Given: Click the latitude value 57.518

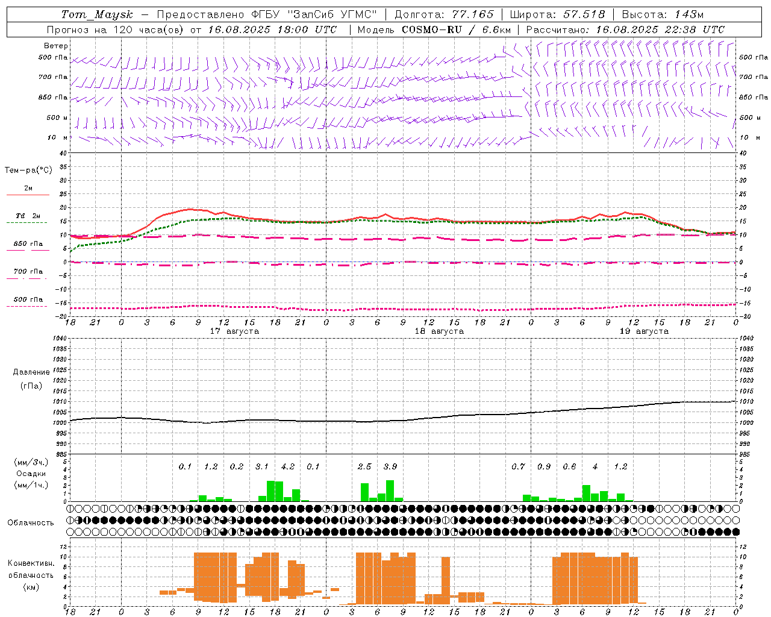Looking at the screenshot, I should [584, 14].
